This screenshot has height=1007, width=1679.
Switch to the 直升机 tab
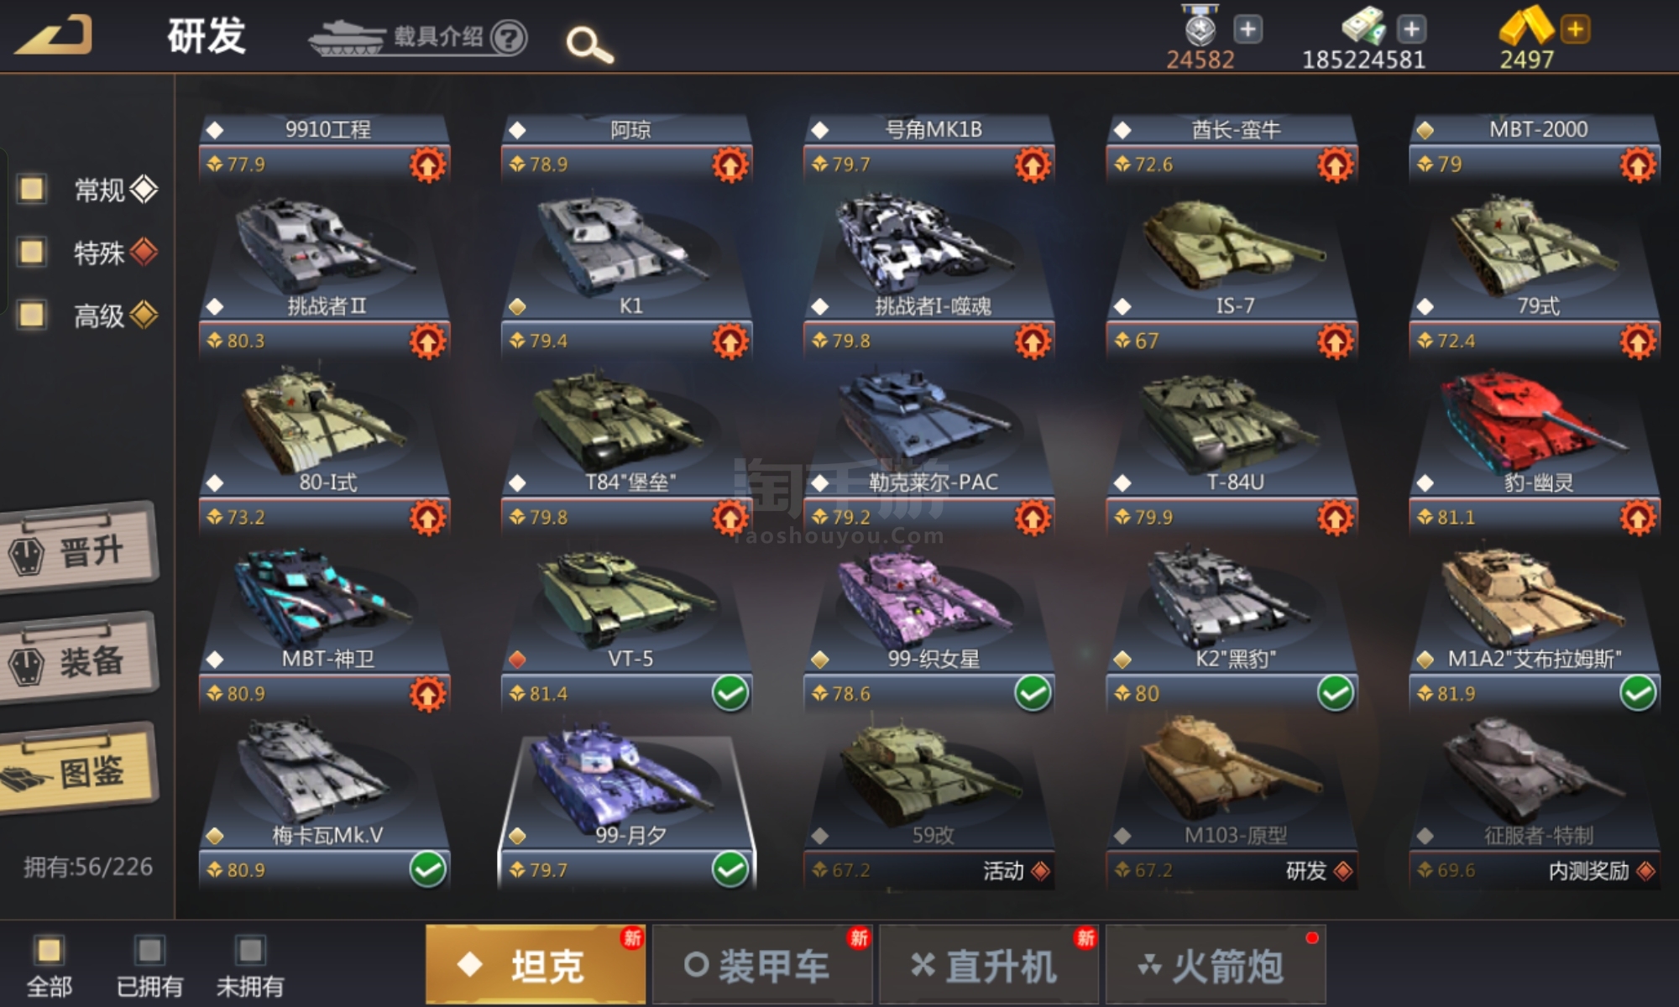[x=989, y=965]
